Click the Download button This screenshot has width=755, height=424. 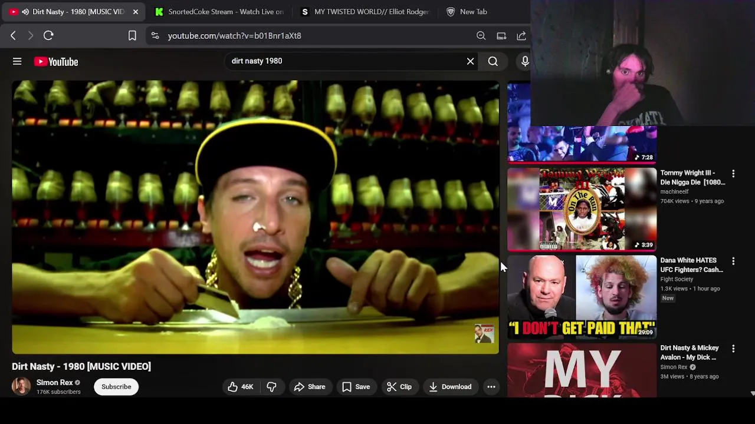click(450, 387)
